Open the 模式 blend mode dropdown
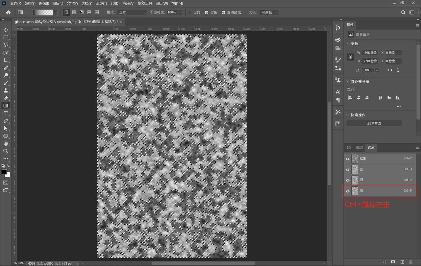Screen dimensions: 421x266 (131, 12)
